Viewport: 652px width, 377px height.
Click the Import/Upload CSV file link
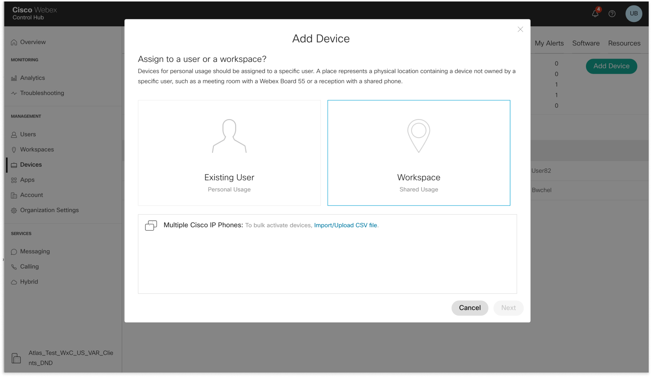[345, 225]
